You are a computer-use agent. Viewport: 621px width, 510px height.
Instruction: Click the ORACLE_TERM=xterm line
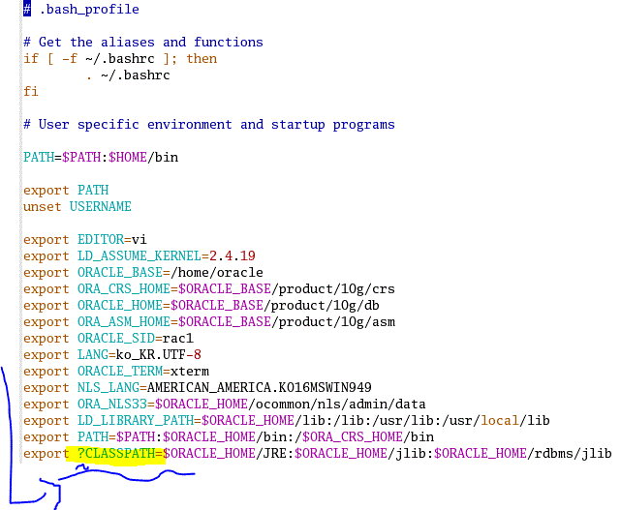click(x=116, y=371)
